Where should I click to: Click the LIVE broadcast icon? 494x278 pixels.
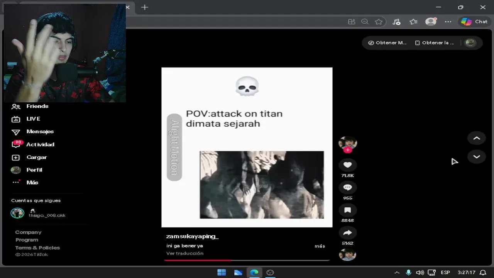click(x=16, y=119)
